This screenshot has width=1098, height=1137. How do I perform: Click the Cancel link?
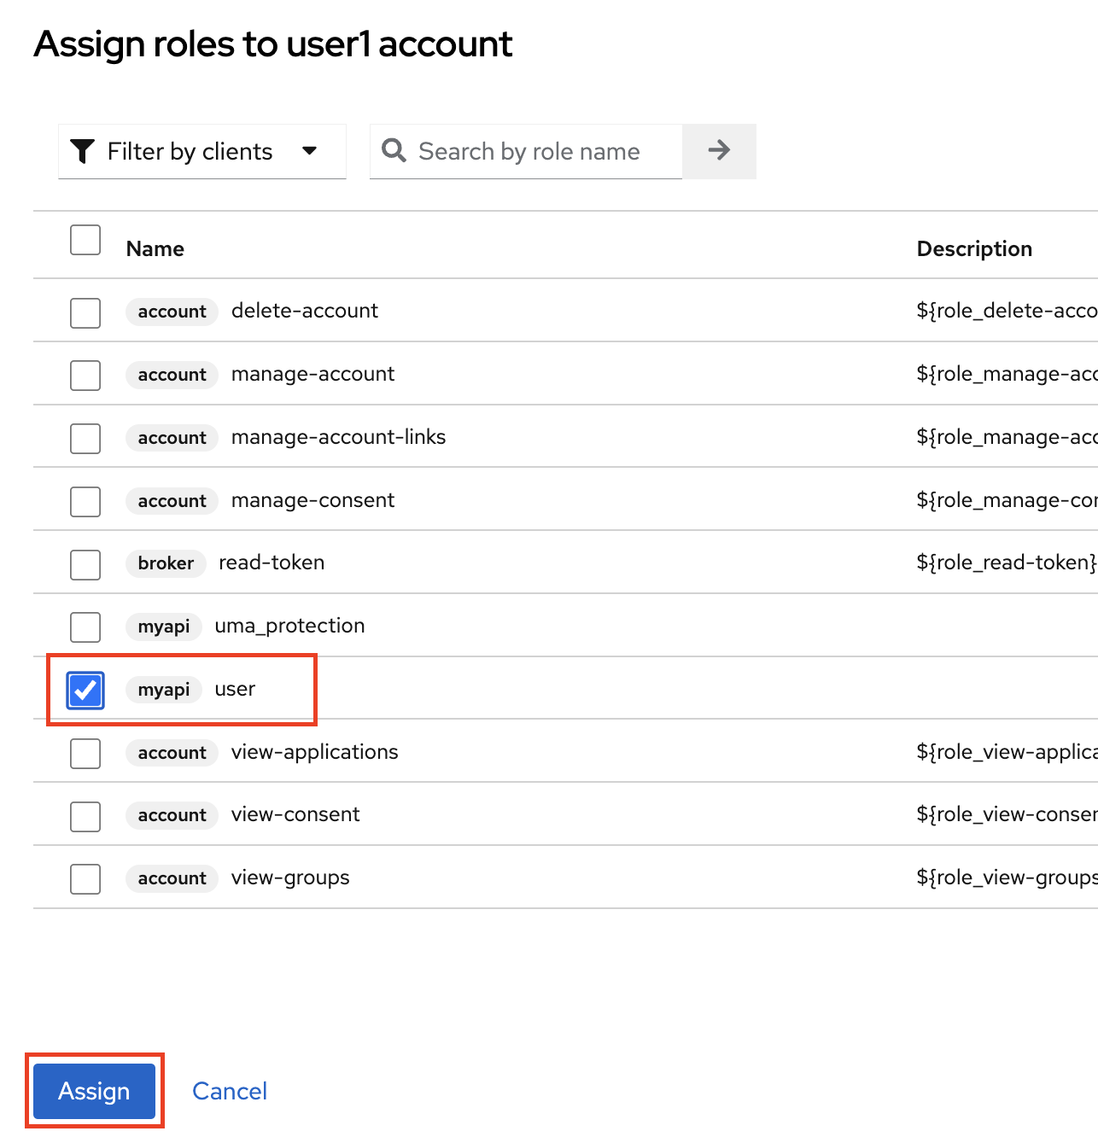pos(230,1091)
